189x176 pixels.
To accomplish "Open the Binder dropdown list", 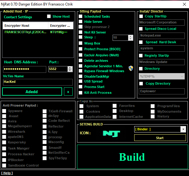I will [183, 129].
